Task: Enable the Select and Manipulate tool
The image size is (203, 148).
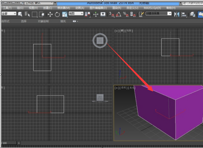Action: tap(96, 14)
